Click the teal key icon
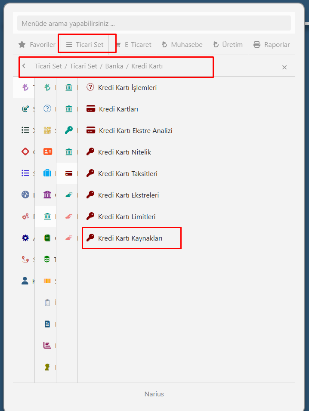This screenshot has width=309, height=411. (x=69, y=130)
